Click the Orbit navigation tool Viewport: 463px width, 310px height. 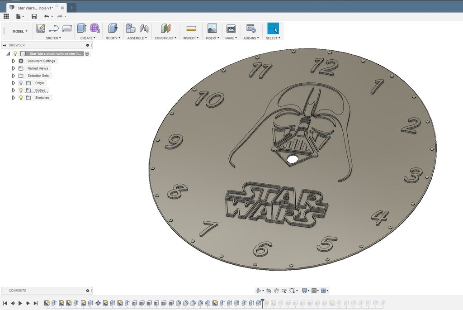(258, 291)
